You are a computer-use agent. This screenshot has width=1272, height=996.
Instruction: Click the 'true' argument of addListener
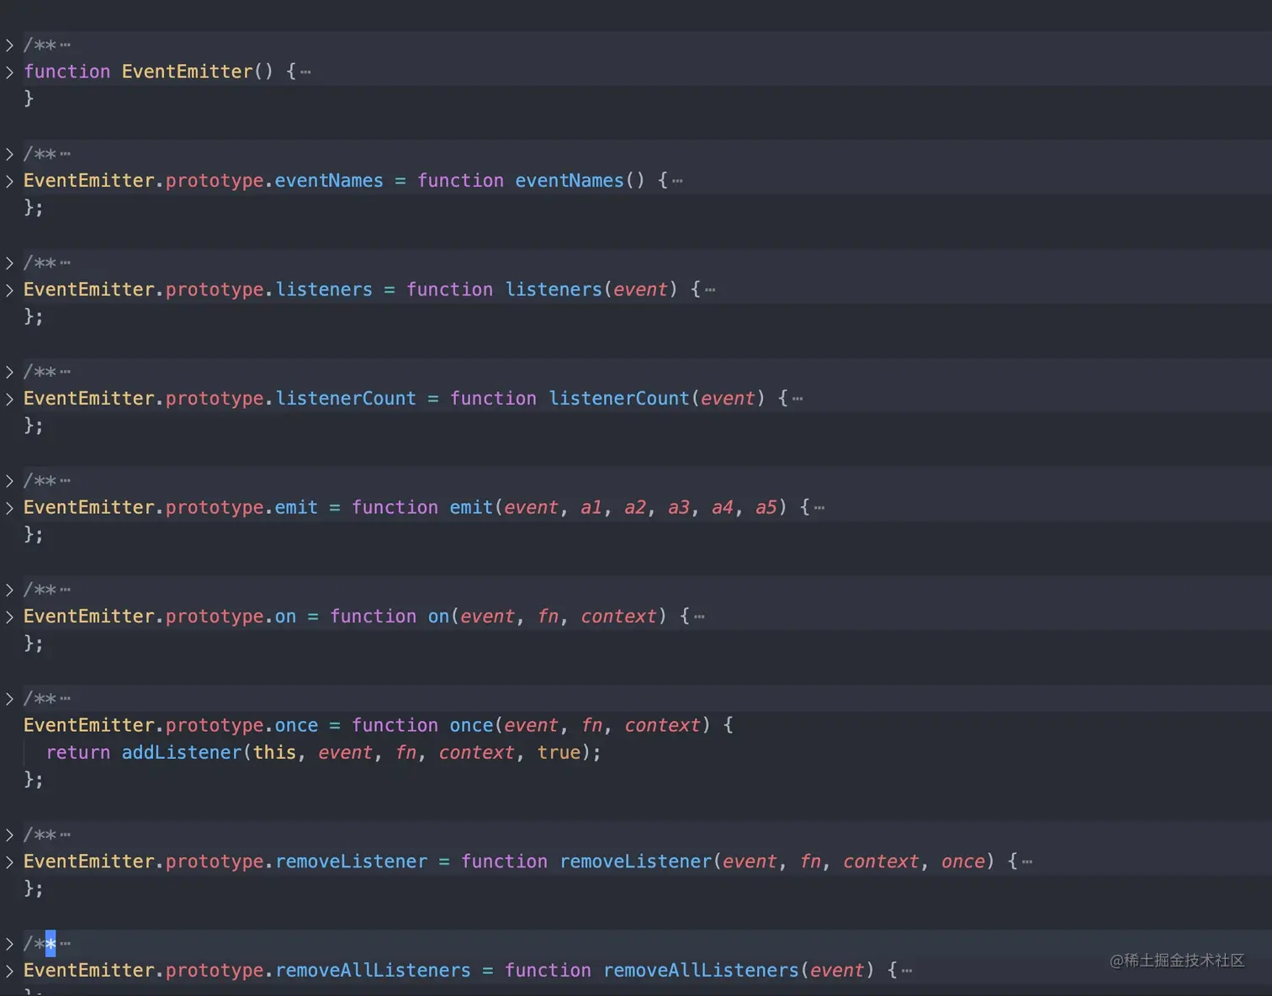[559, 753]
